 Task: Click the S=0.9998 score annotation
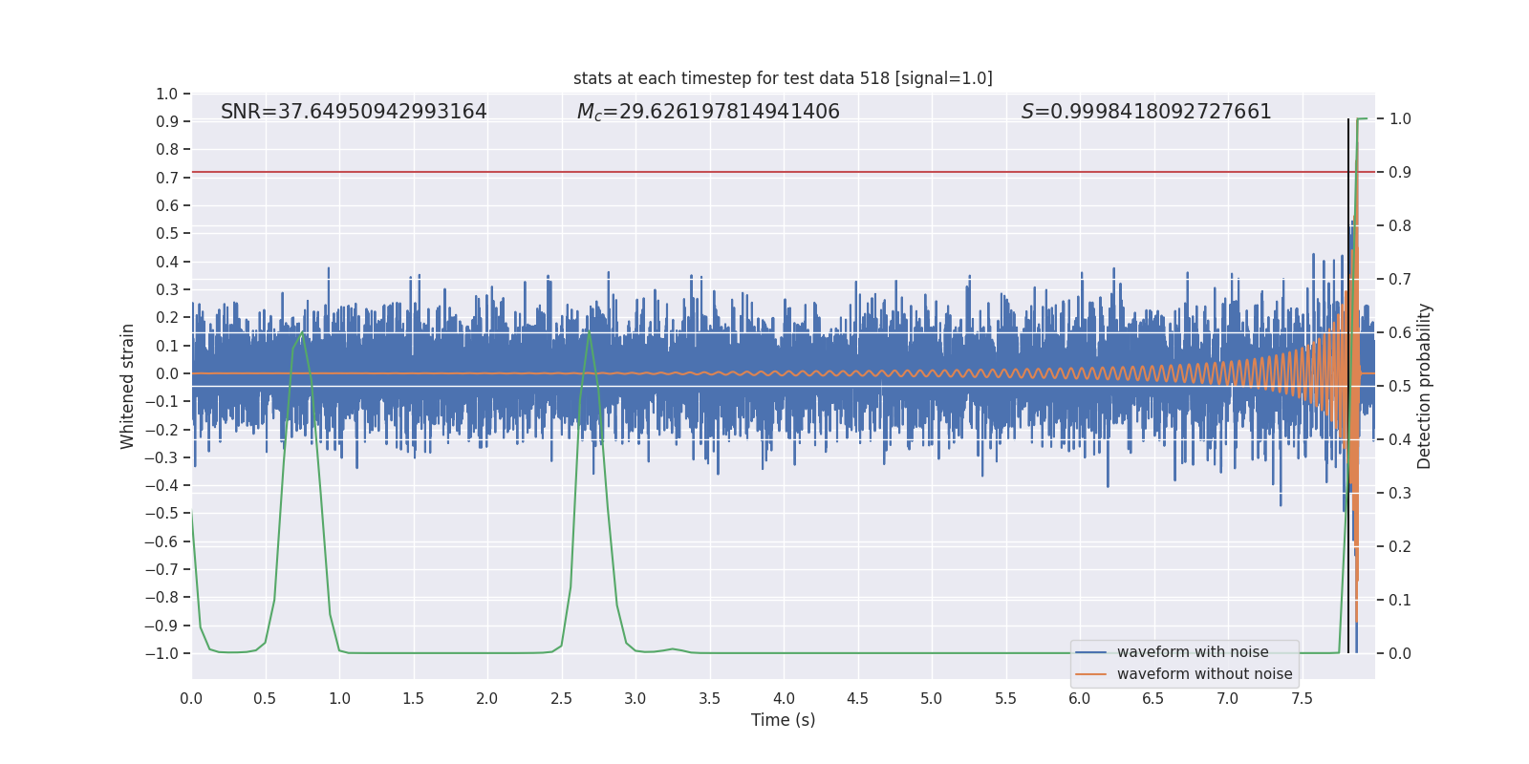click(1146, 112)
